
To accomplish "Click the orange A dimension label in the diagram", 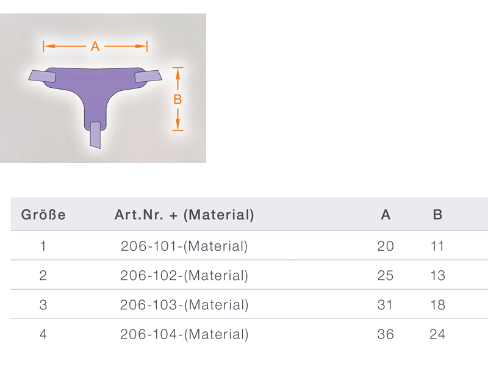I will [x=95, y=46].
